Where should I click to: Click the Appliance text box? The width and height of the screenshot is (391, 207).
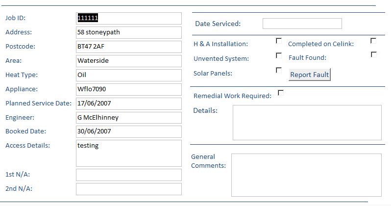(x=128, y=89)
